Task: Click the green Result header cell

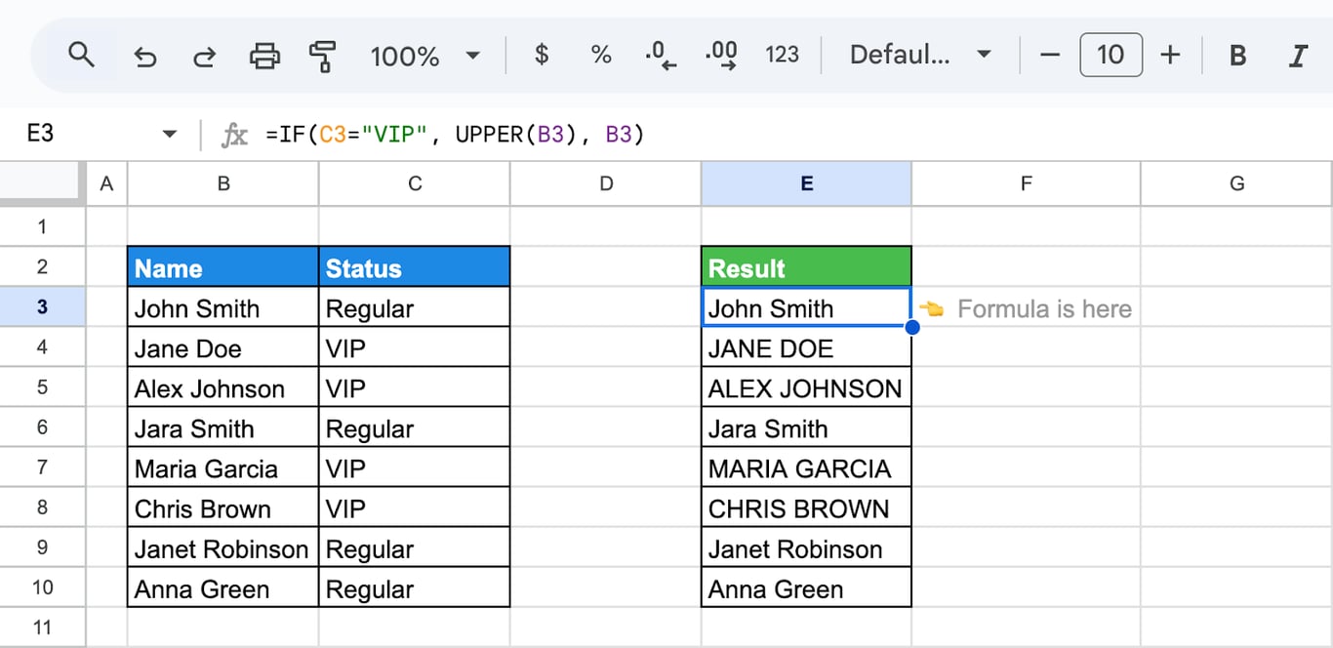Action: pos(806,267)
